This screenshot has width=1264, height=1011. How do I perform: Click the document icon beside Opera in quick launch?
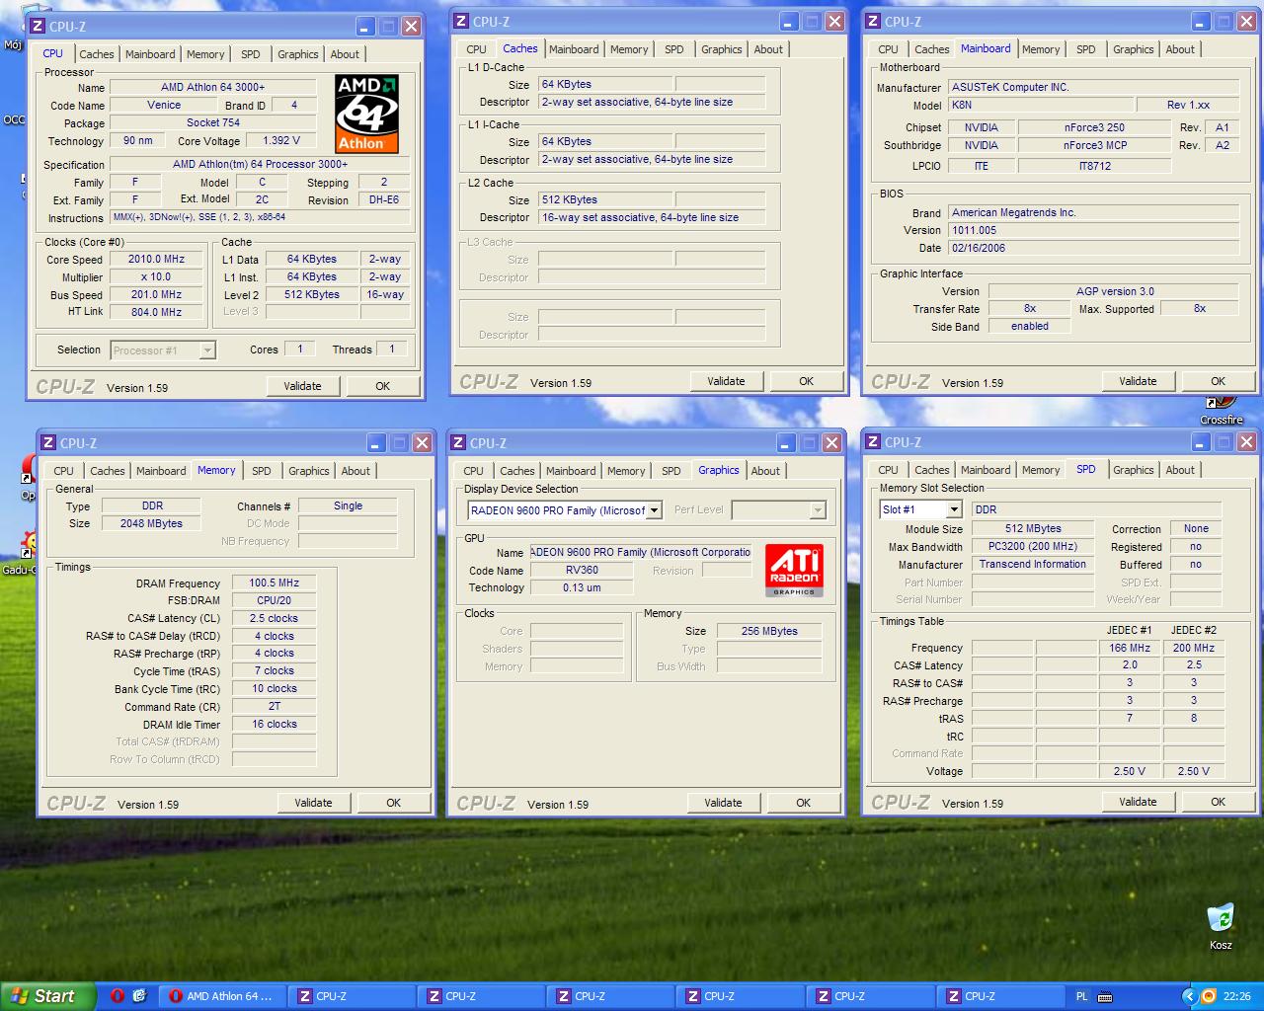click(x=139, y=996)
